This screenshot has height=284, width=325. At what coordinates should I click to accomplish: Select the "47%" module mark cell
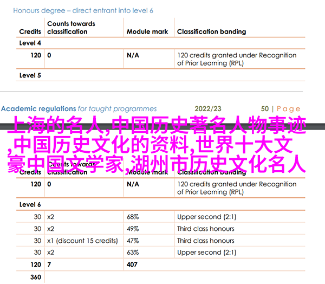(x=133, y=241)
